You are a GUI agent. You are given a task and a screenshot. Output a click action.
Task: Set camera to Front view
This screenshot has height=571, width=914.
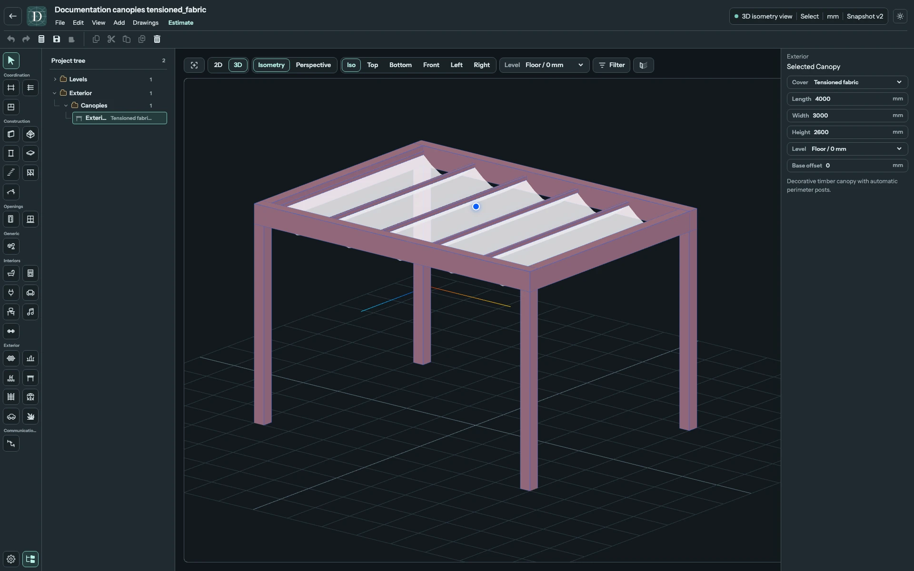click(x=431, y=65)
